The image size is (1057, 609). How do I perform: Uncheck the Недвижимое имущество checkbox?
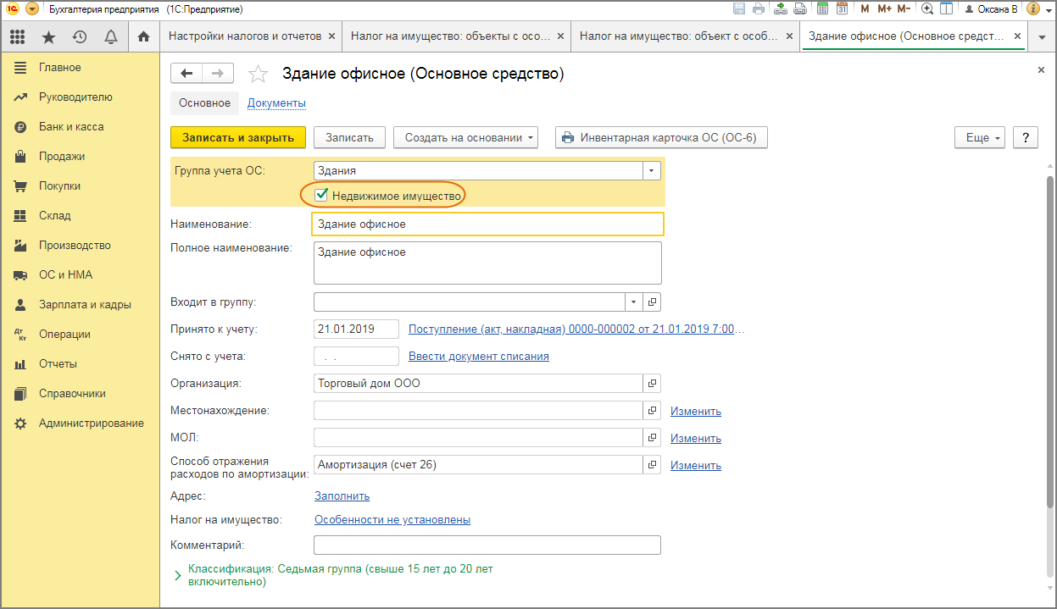click(x=322, y=196)
